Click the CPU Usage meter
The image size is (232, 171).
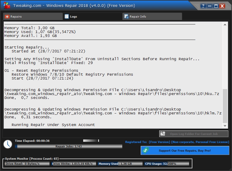coord(167,164)
